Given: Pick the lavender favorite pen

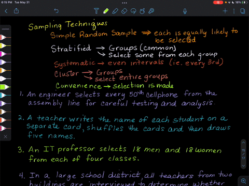Looking at the screenshot, I should 5,62.
